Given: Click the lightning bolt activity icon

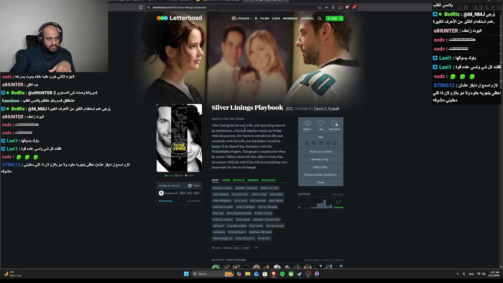Looking at the screenshot, I should [x=256, y=18].
